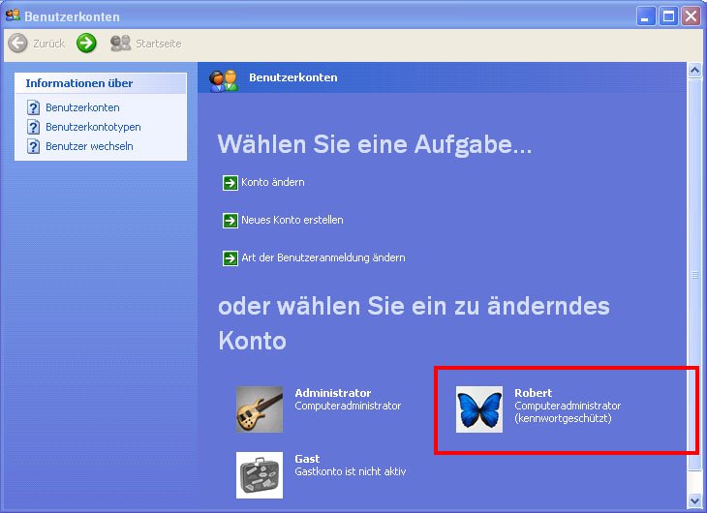
Task: Choose Art der Benutzeranmeldung ändern
Action: [x=323, y=257]
